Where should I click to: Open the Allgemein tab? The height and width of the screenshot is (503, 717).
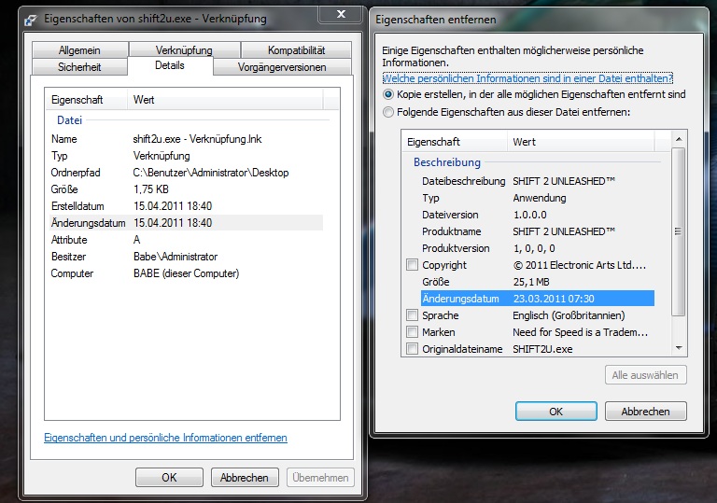tap(79, 49)
